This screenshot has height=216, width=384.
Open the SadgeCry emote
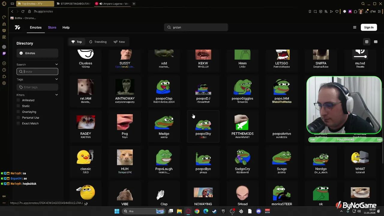[242, 161]
